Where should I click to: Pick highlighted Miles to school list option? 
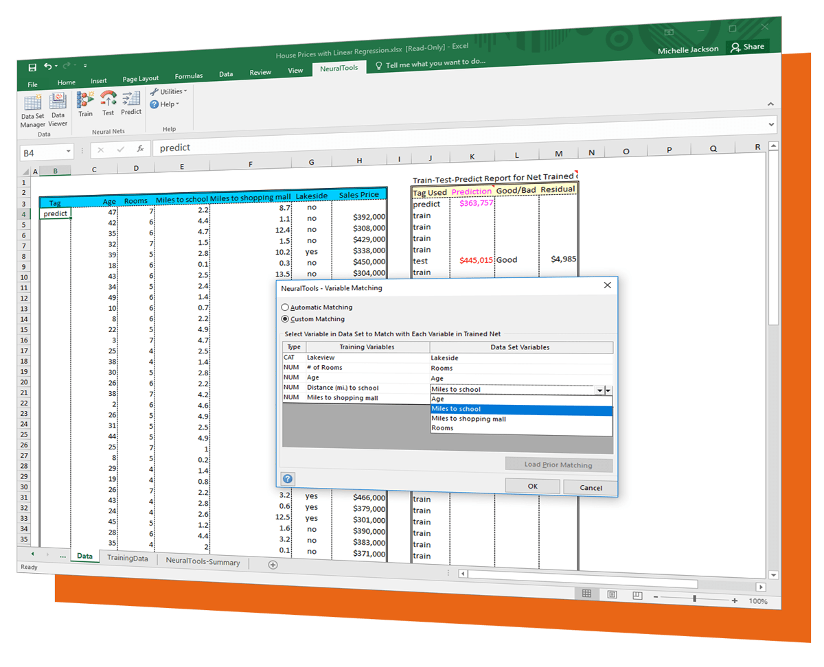pos(520,409)
